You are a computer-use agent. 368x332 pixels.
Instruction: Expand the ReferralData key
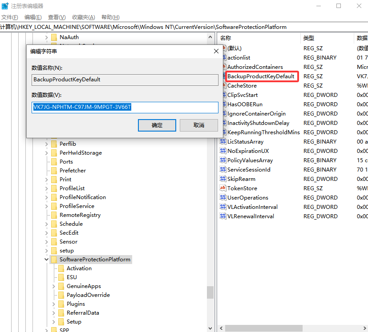(53, 313)
